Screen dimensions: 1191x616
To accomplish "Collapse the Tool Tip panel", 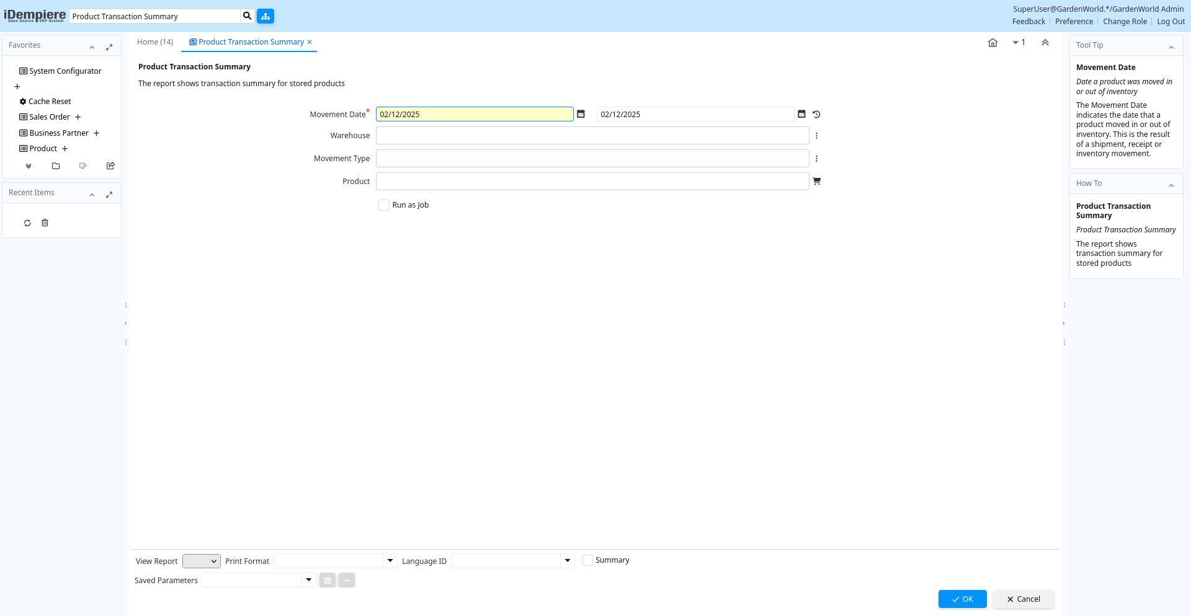I will coord(1171,46).
